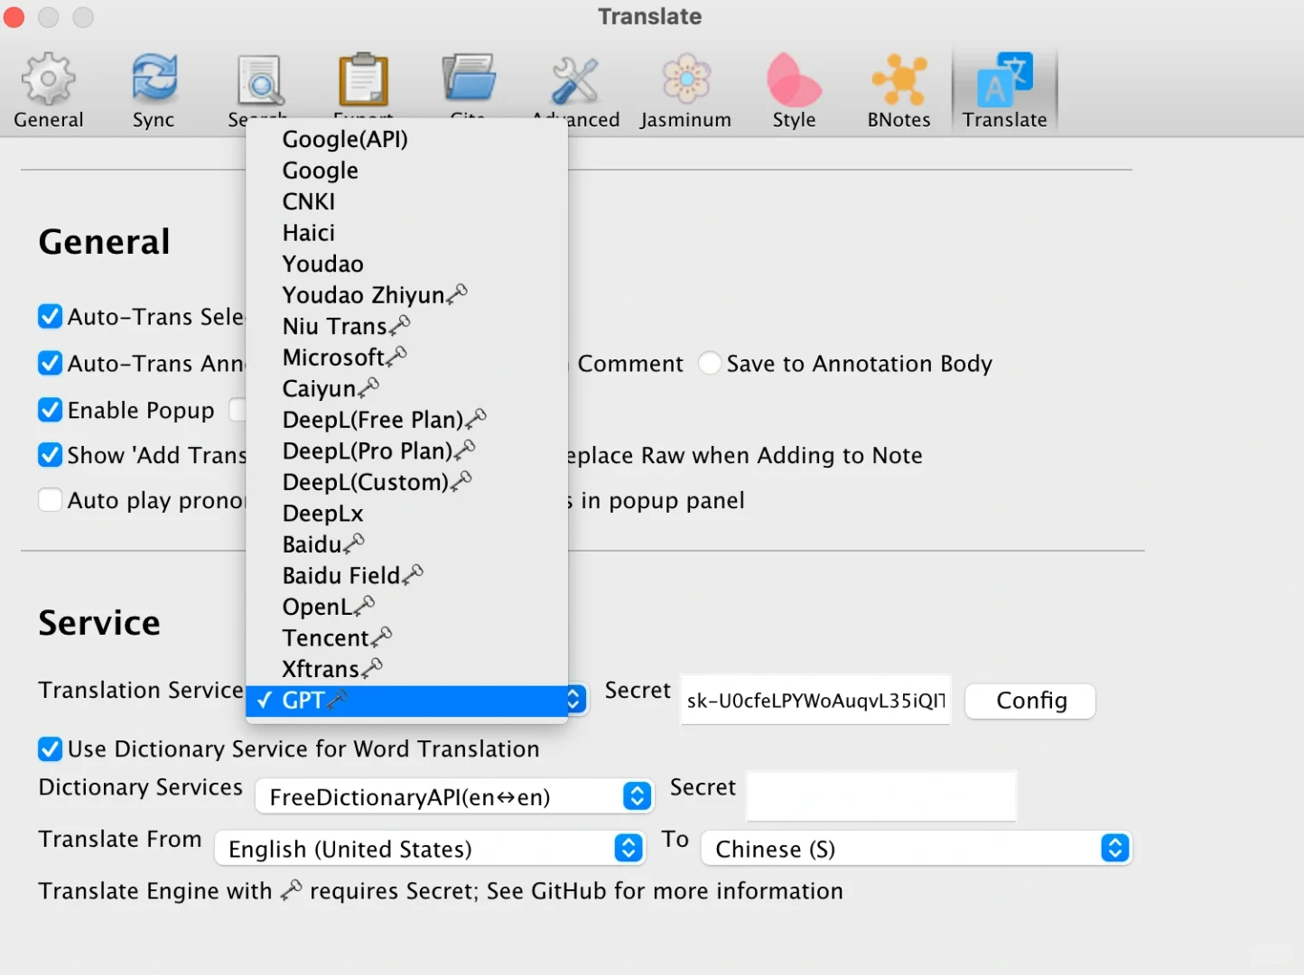Screen dimensions: 1304x975
Task: Close the Translate preferences window
Action: click(14, 17)
